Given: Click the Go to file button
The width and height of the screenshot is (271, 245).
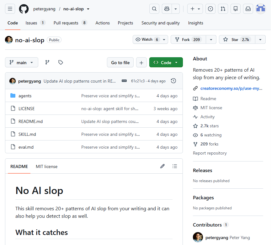Looking at the screenshot, I should (x=120, y=62).
